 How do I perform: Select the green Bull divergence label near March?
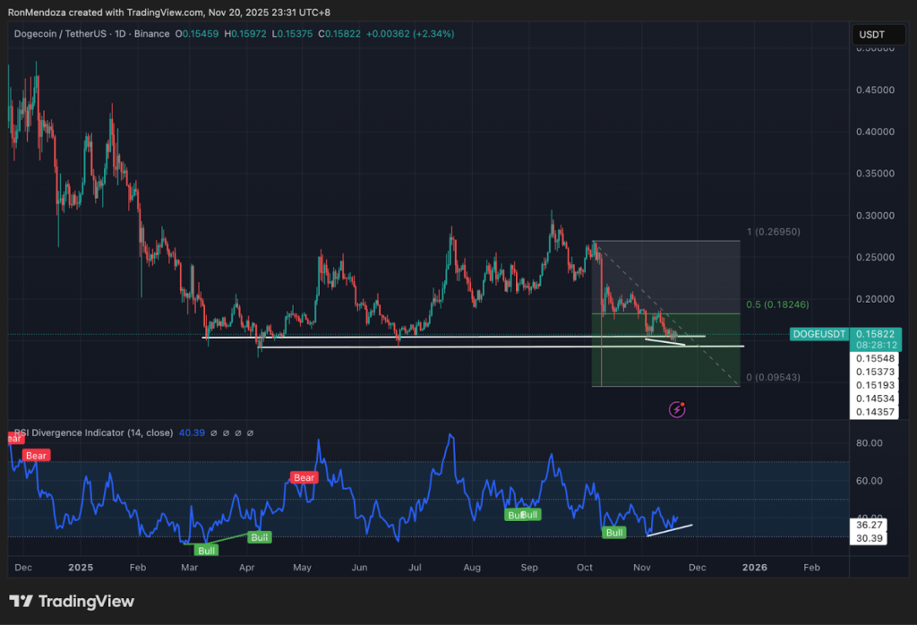[205, 550]
